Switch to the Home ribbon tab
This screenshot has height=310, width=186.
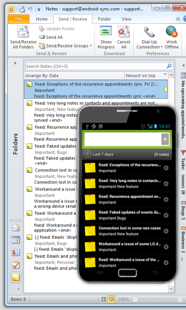point(42,19)
